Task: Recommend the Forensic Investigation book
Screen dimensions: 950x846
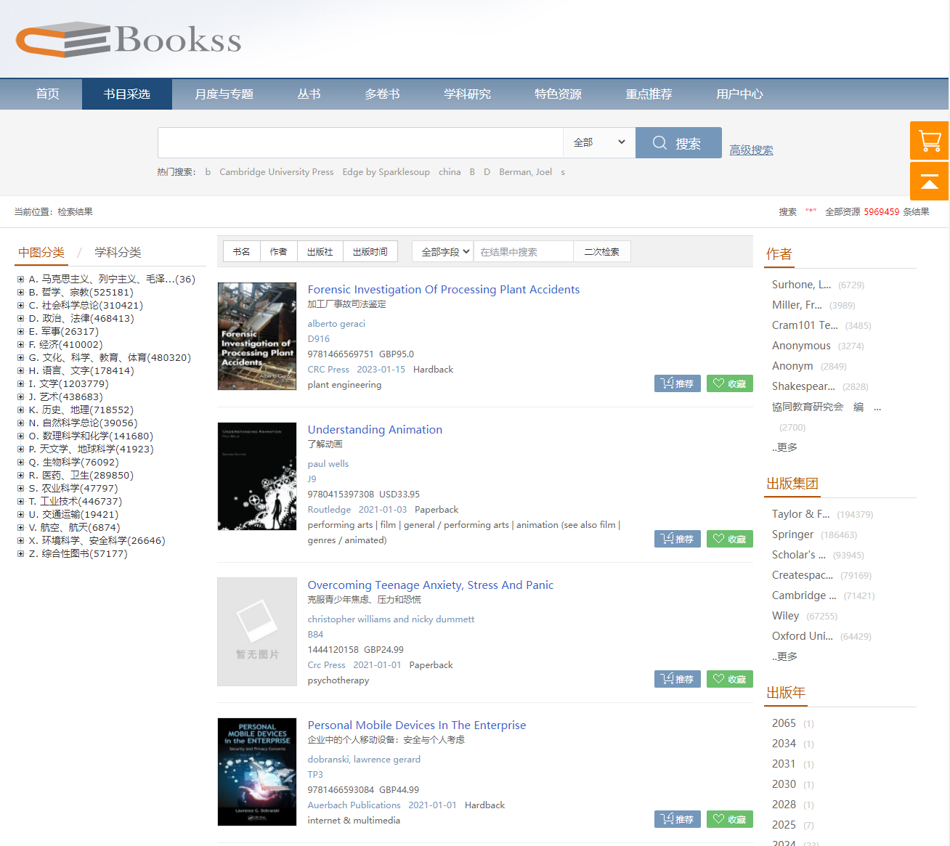Action: (677, 383)
